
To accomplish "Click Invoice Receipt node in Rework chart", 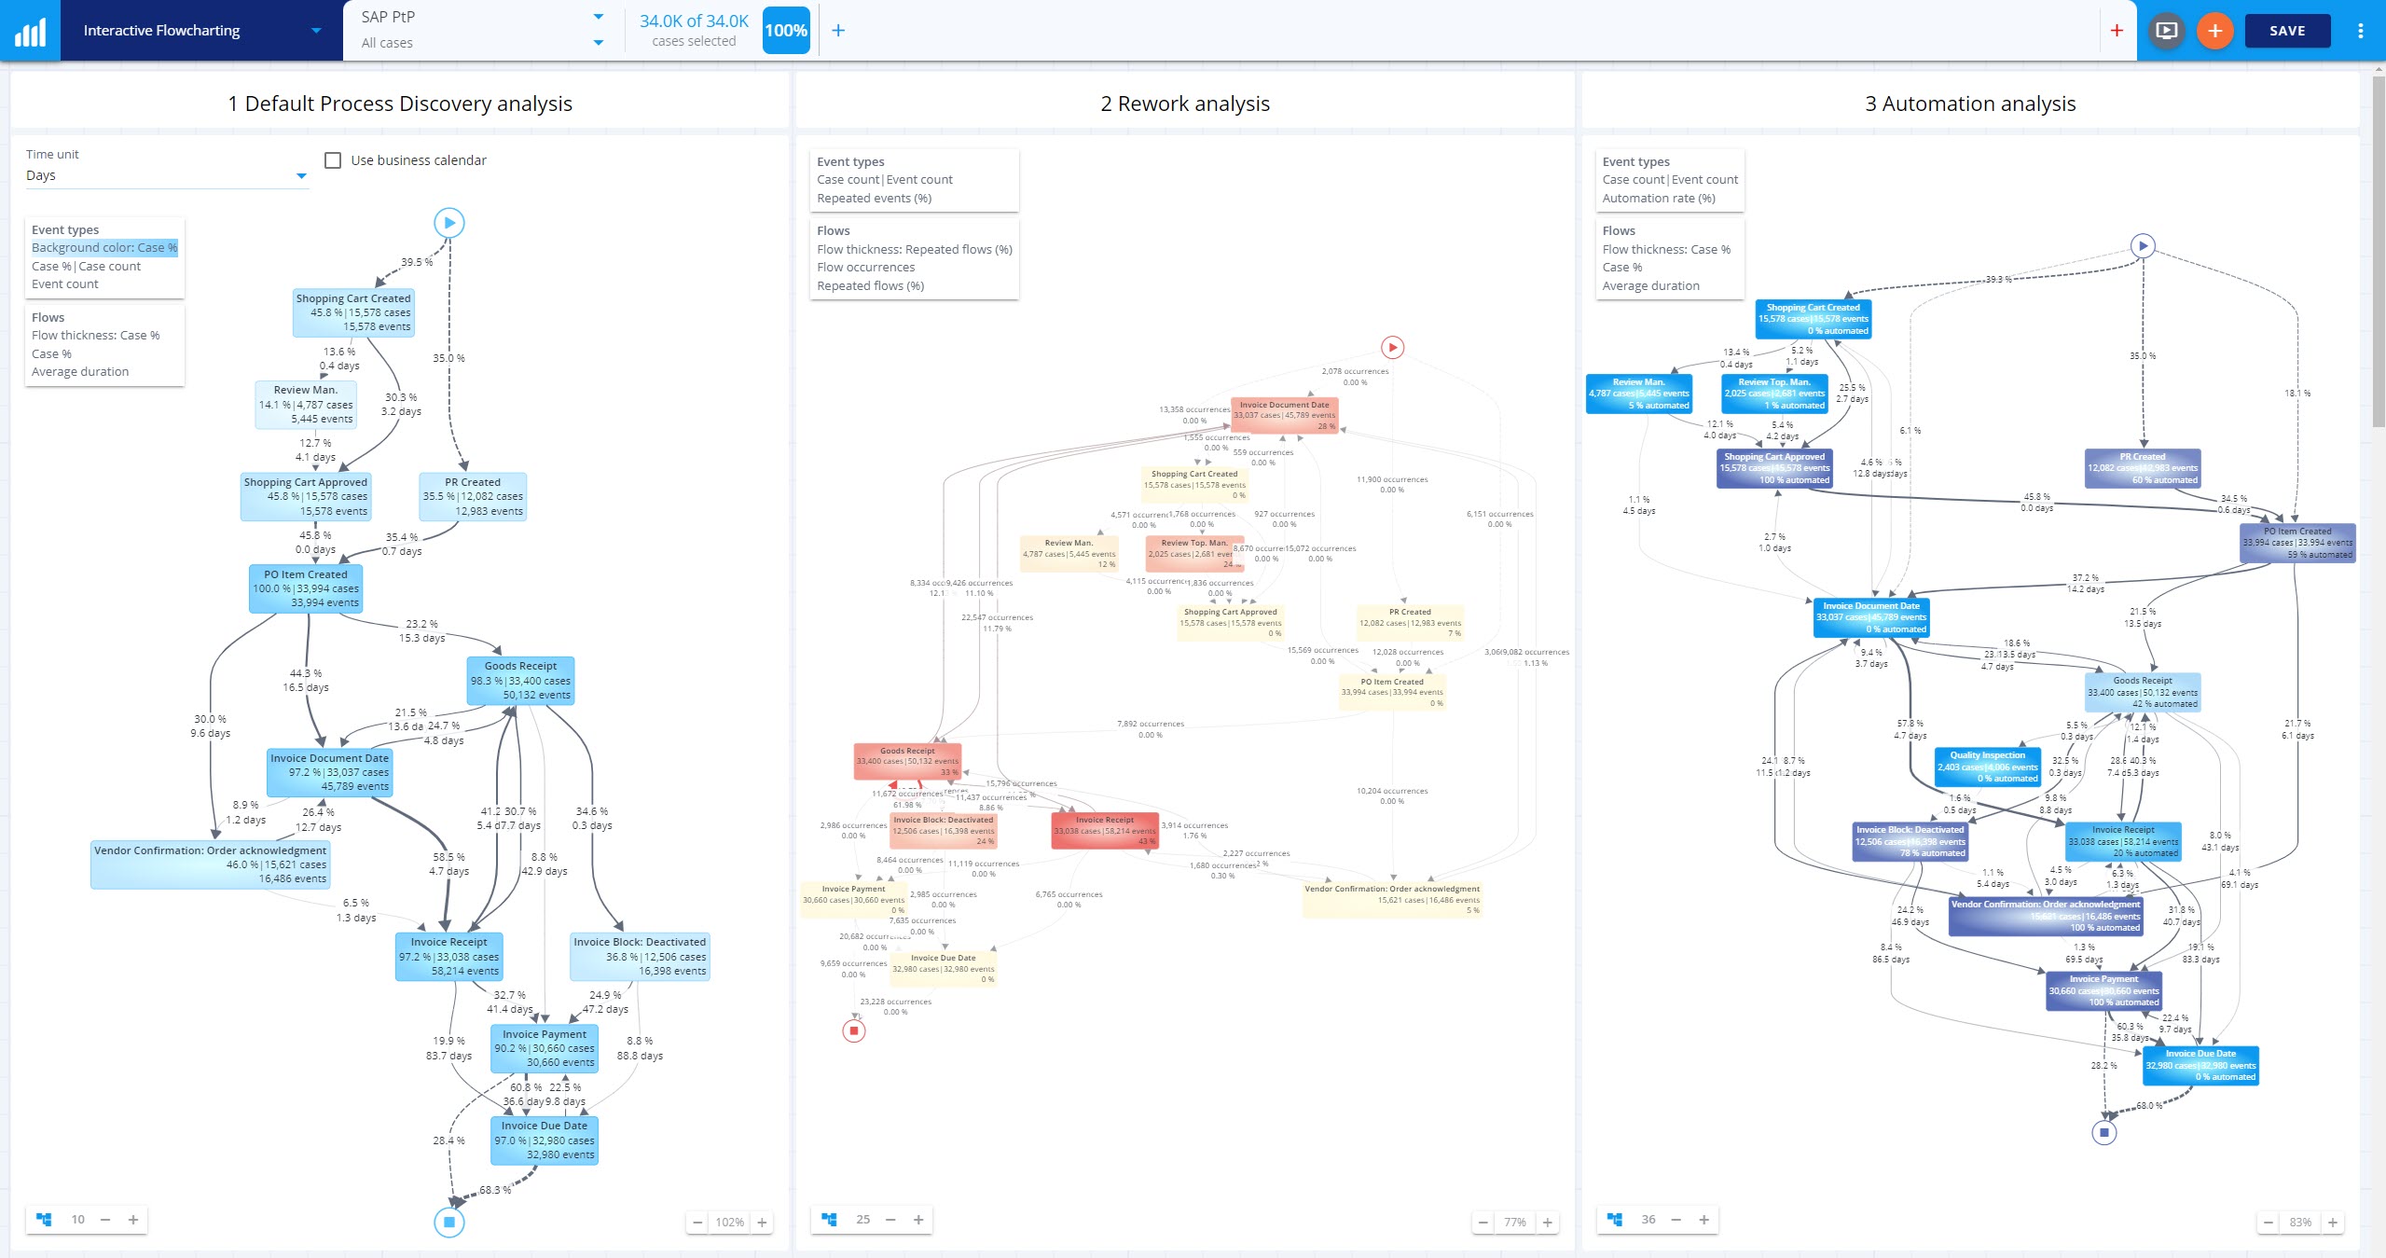I will pyautogui.click(x=1105, y=830).
